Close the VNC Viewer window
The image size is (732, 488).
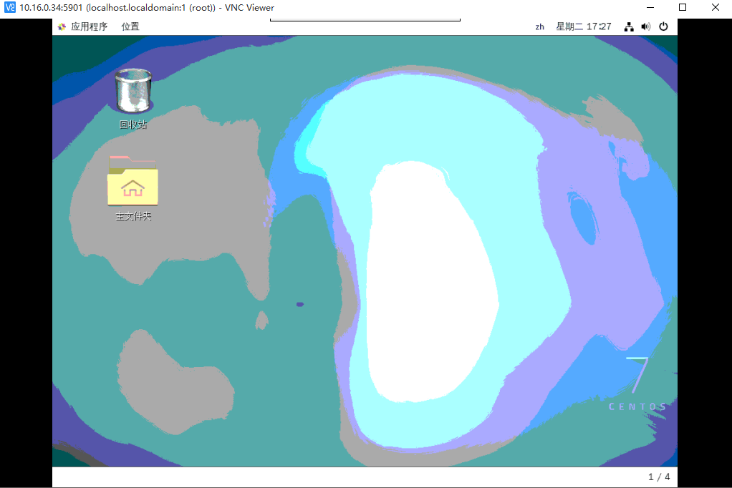click(715, 8)
